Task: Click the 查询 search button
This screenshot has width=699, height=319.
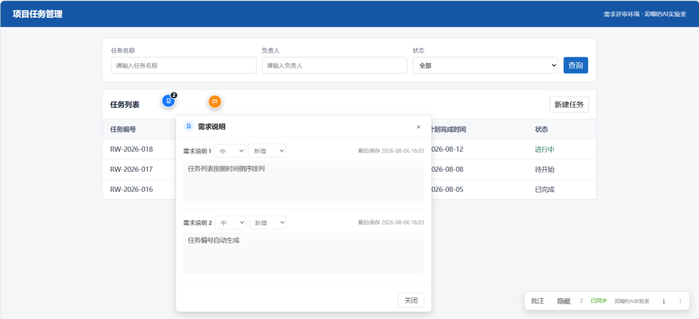Action: [575, 65]
